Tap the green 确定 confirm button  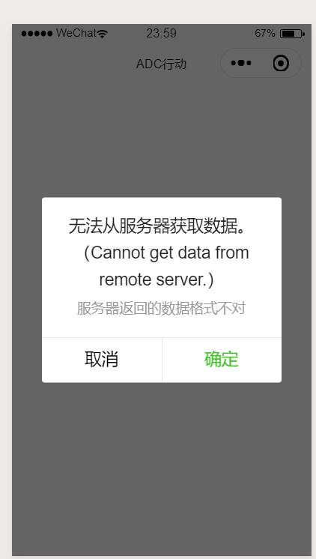(x=222, y=360)
